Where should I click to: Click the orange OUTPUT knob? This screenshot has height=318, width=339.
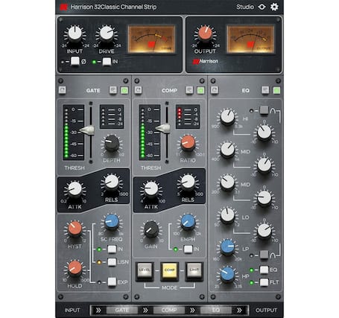click(x=205, y=34)
